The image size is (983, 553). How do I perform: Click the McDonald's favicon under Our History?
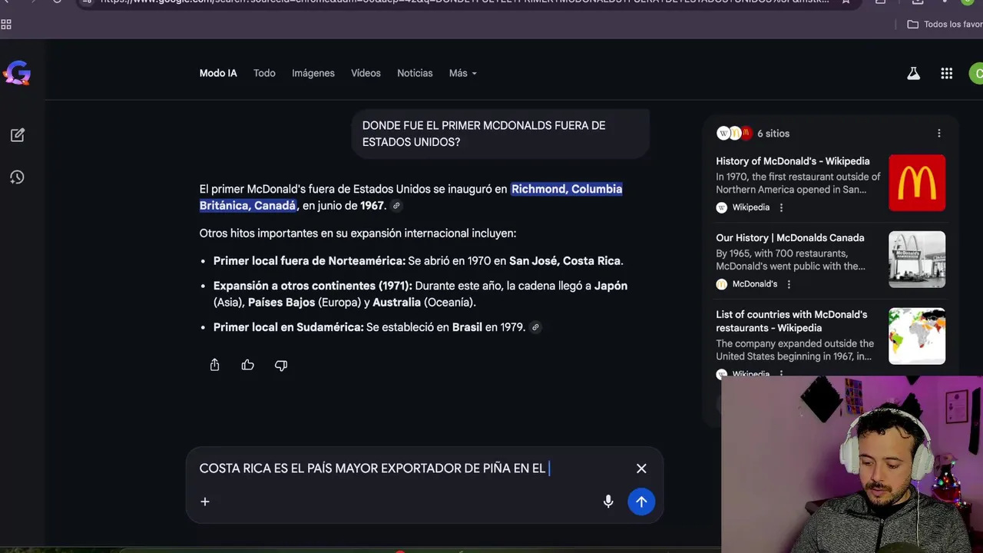click(721, 284)
